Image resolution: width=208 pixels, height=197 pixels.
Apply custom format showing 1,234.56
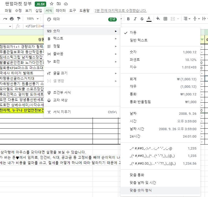160,164
